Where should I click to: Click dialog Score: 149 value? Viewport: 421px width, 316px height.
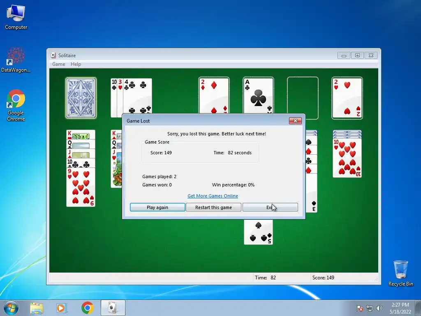point(161,153)
